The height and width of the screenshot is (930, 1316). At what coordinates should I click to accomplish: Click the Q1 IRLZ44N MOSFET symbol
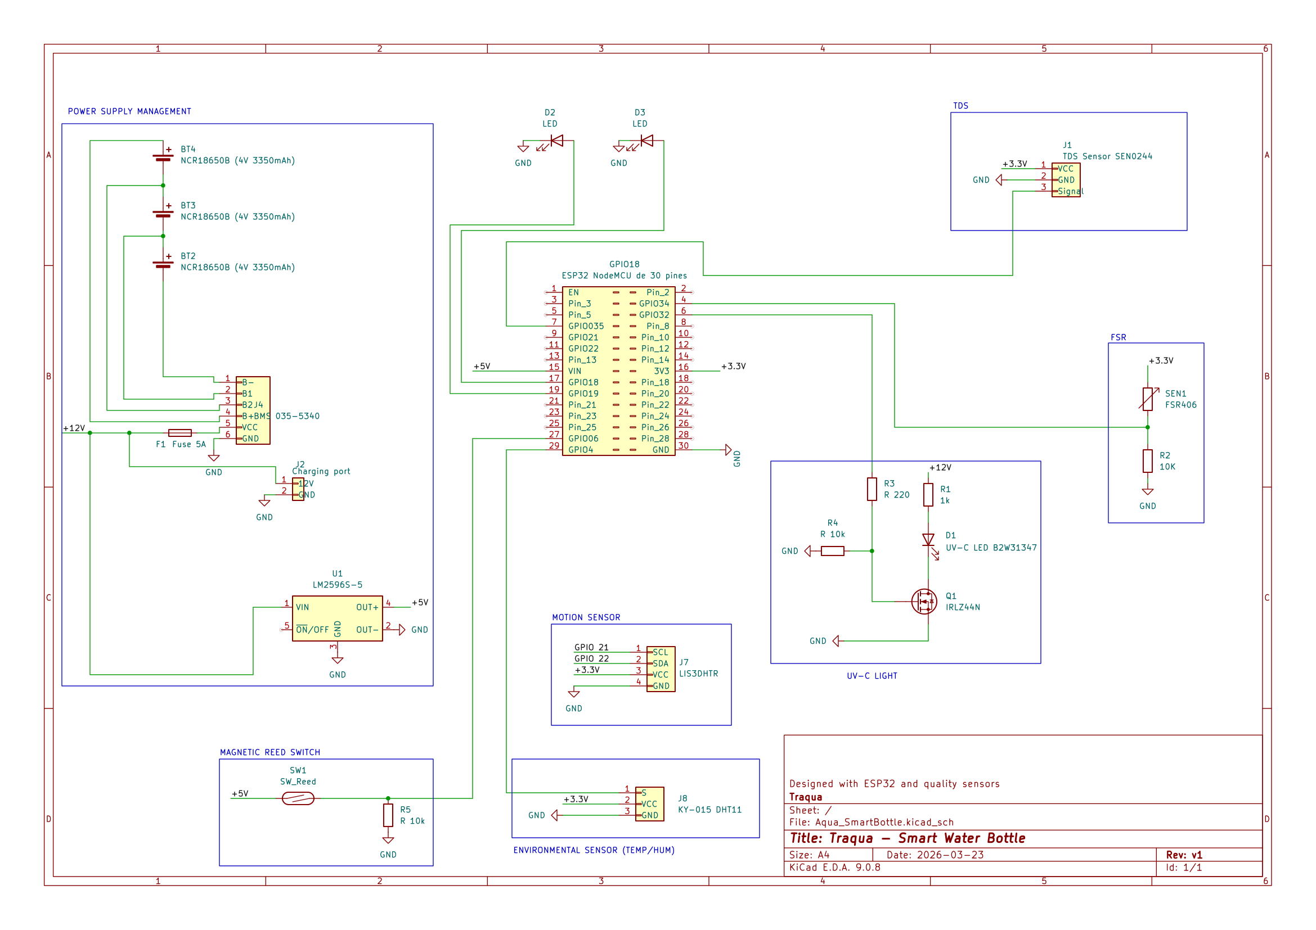pyautogui.click(x=924, y=602)
